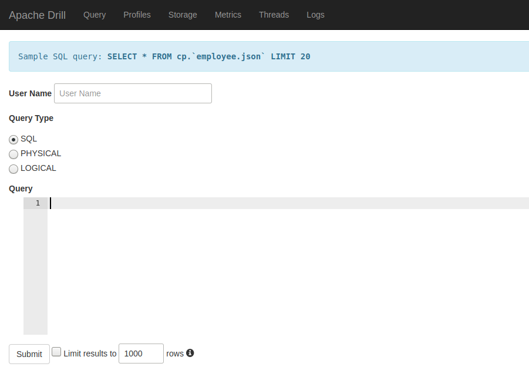Viewport: 529px width, 377px height.
Task: Place cursor in query editor line 1
Action: [x=289, y=203]
